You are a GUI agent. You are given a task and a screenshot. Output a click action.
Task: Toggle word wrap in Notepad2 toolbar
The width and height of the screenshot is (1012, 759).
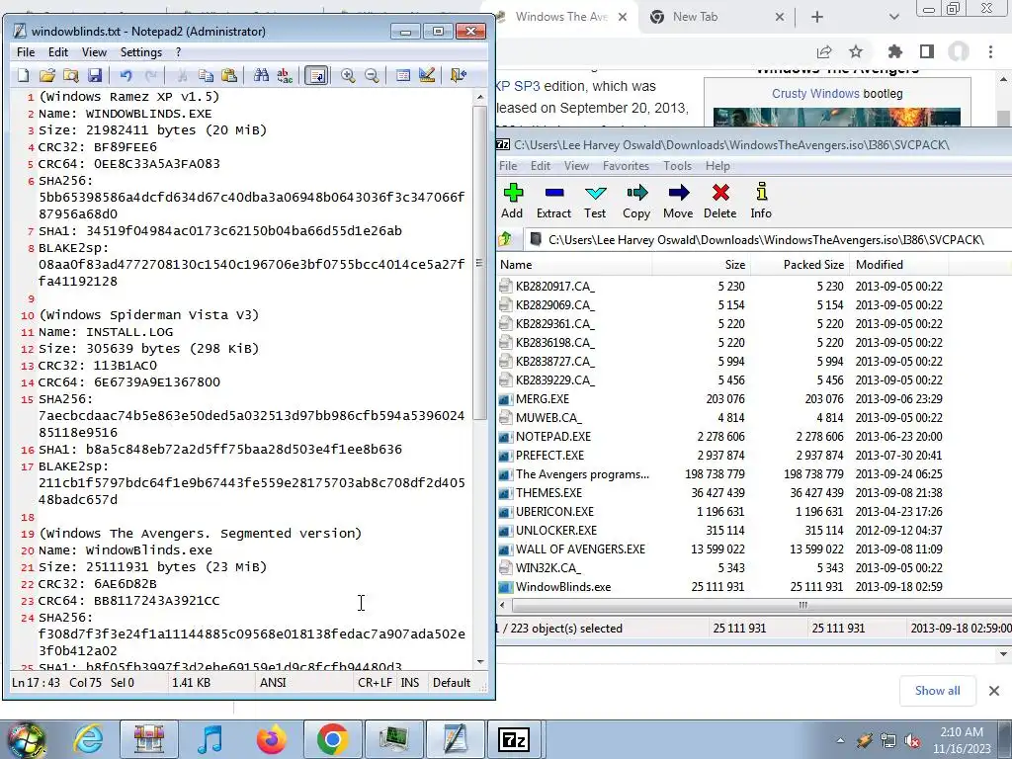click(316, 75)
